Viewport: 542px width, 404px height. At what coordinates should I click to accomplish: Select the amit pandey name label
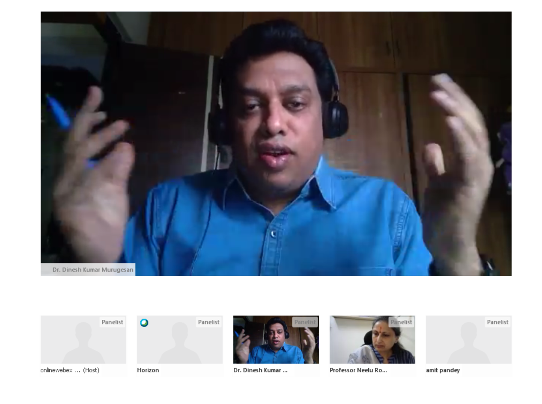443,370
